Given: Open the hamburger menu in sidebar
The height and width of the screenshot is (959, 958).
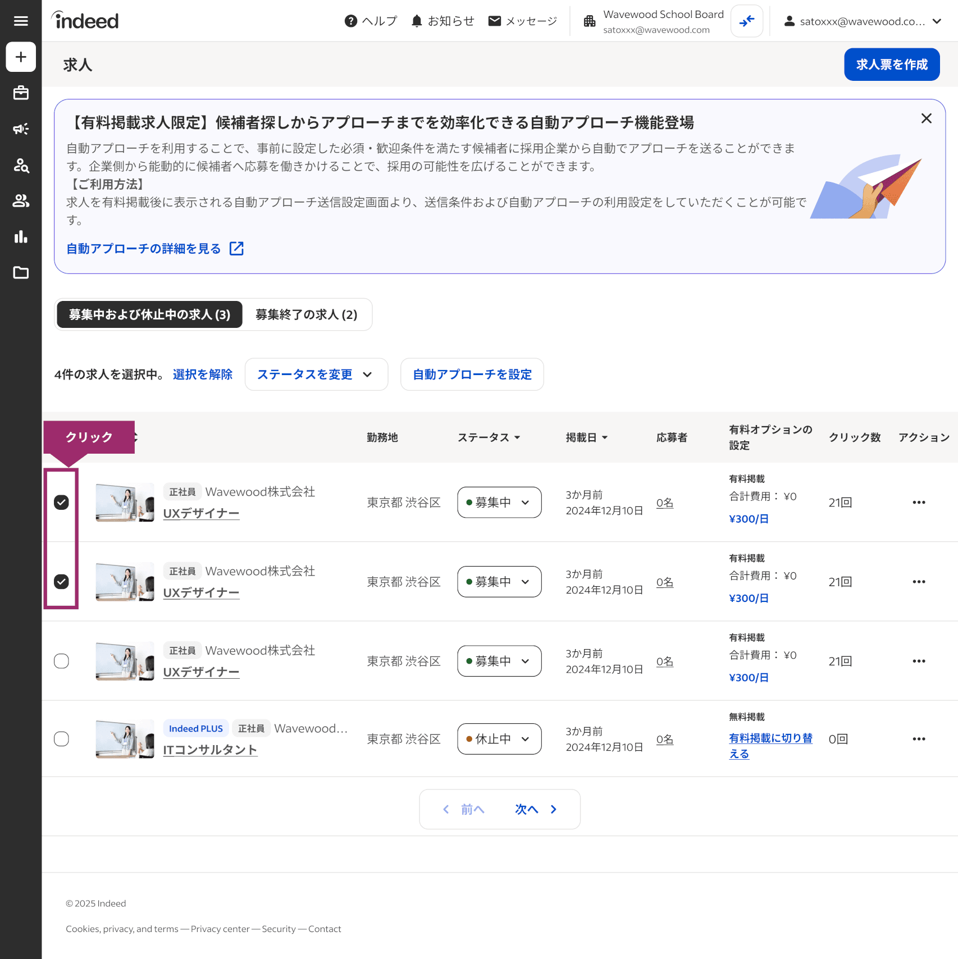Looking at the screenshot, I should point(21,21).
